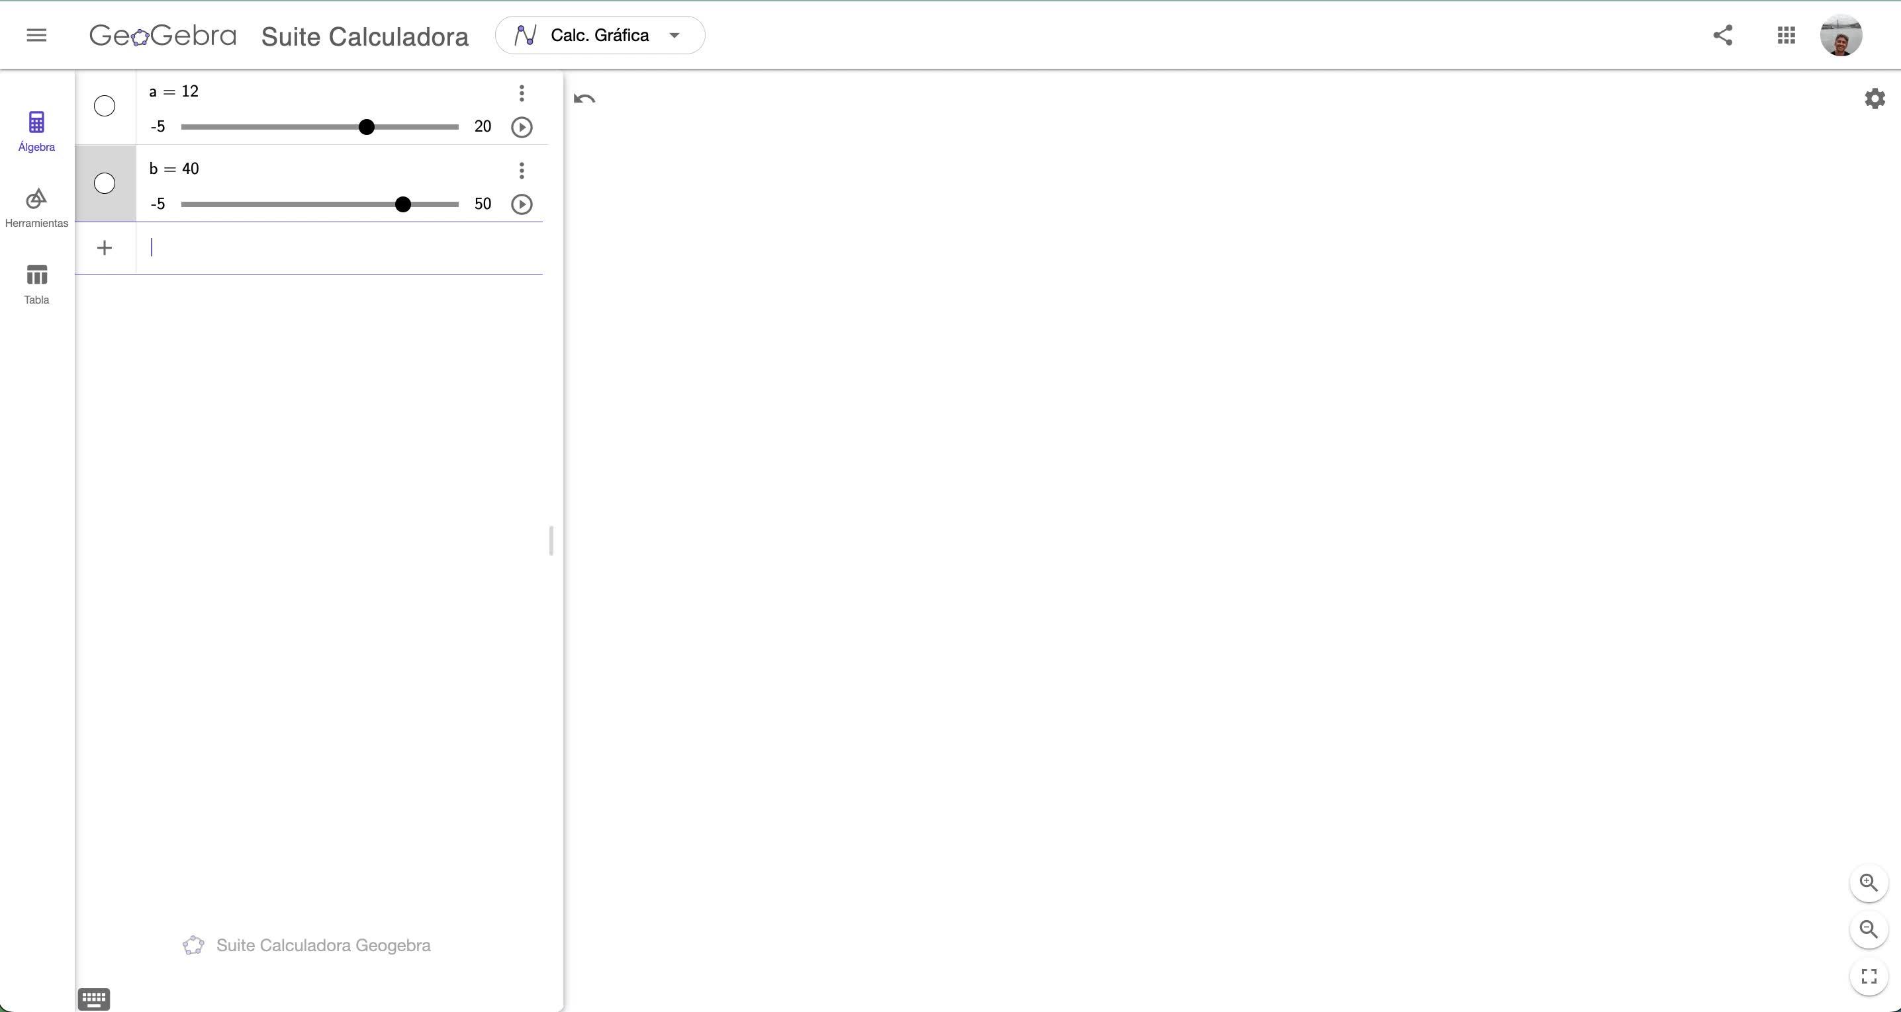
Task: Click the slider b track
Action: pos(295,204)
